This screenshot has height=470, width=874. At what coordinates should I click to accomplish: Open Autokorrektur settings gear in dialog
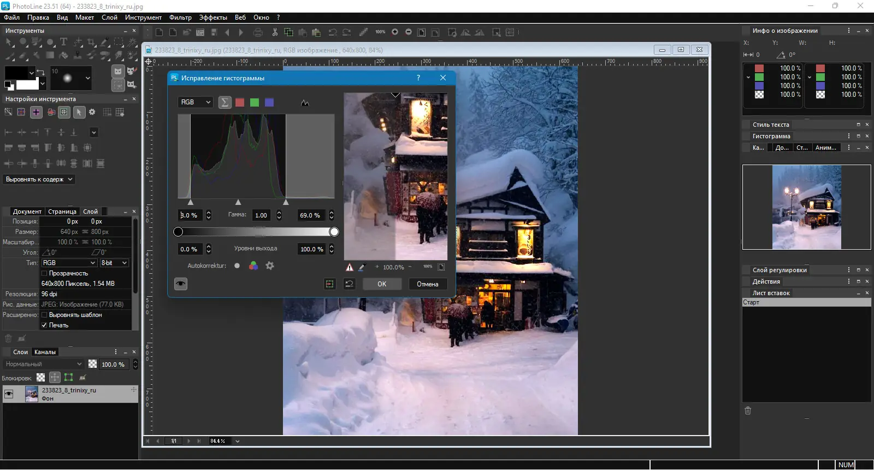click(269, 266)
